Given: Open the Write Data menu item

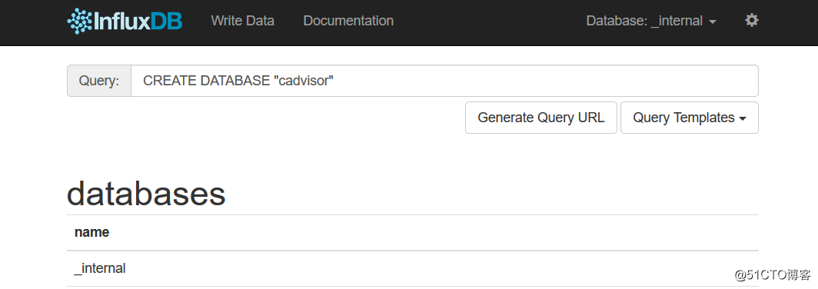Looking at the screenshot, I should tap(243, 21).
